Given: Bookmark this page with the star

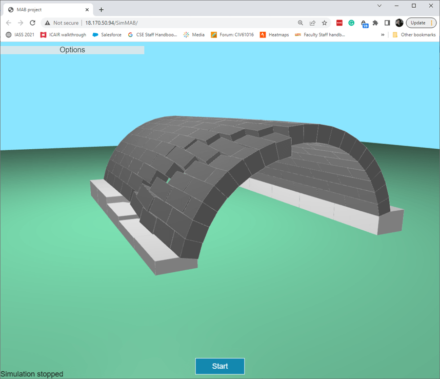Looking at the screenshot, I should point(324,23).
